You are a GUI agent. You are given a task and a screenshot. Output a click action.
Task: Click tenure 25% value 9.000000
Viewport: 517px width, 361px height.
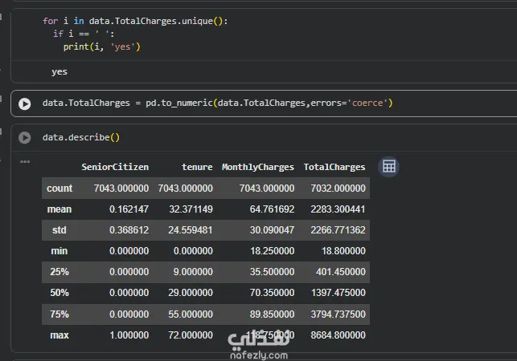[193, 272]
